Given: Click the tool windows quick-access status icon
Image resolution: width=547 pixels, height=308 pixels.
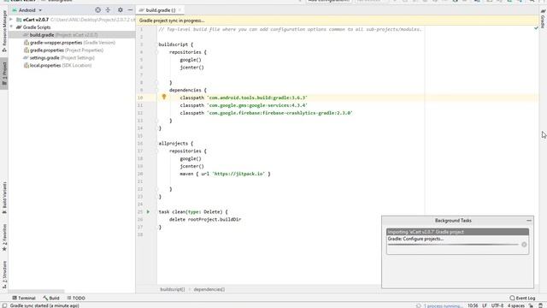Looking at the screenshot, I should click(4, 305).
